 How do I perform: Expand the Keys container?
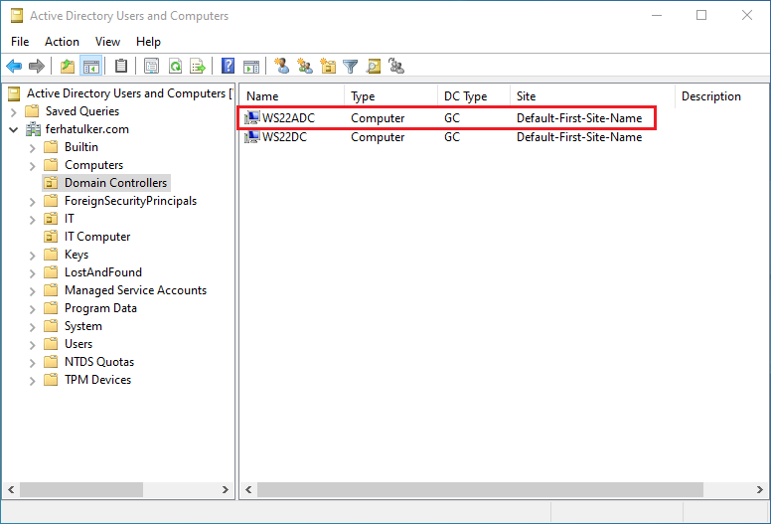[x=33, y=256]
